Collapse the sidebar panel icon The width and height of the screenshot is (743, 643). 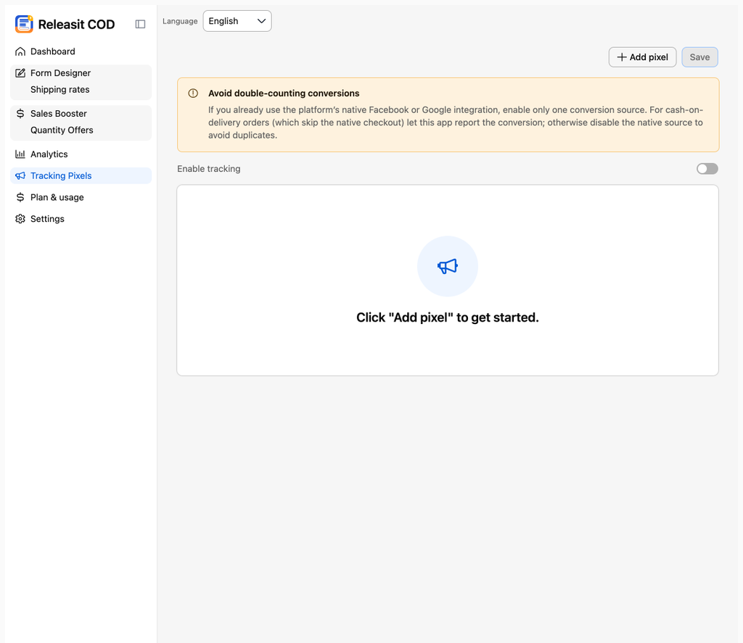pos(140,24)
